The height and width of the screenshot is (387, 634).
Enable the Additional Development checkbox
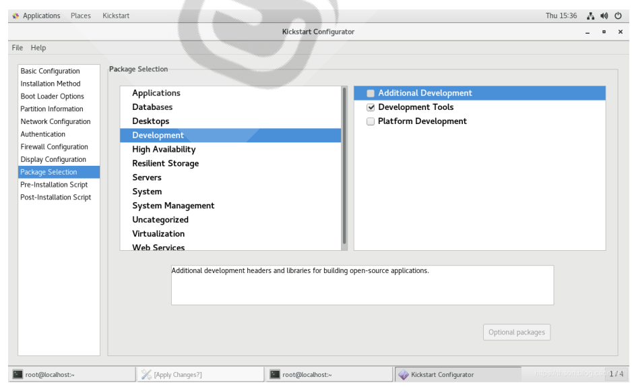(371, 93)
